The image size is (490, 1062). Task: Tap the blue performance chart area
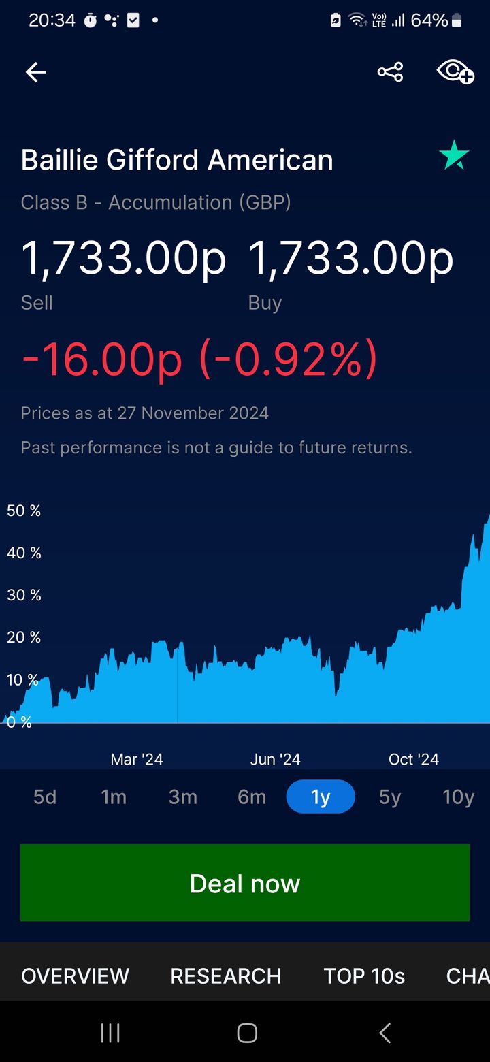(272, 688)
